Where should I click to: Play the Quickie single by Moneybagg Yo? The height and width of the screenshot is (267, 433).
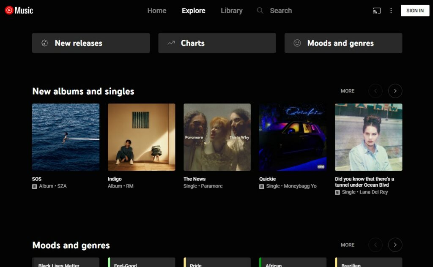coord(292,136)
